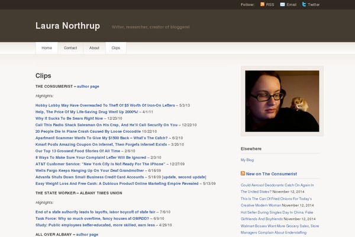Open the AT&T Customer Service iPhone article
This screenshot has height=237, width=355.
pos(101,164)
